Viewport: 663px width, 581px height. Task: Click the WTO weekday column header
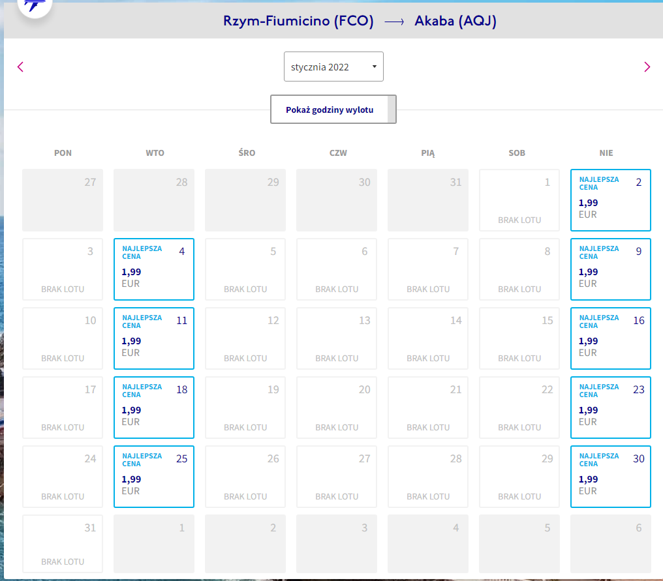(x=155, y=153)
